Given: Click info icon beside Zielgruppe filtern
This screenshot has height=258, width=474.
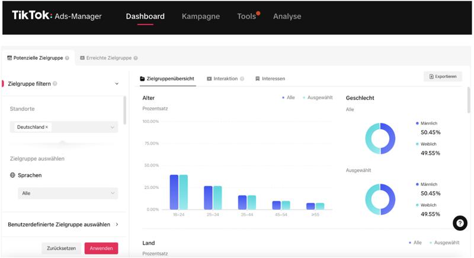Looking at the screenshot, I should 55,84.
